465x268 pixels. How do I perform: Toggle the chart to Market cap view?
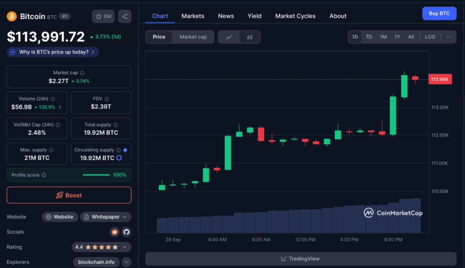point(193,37)
